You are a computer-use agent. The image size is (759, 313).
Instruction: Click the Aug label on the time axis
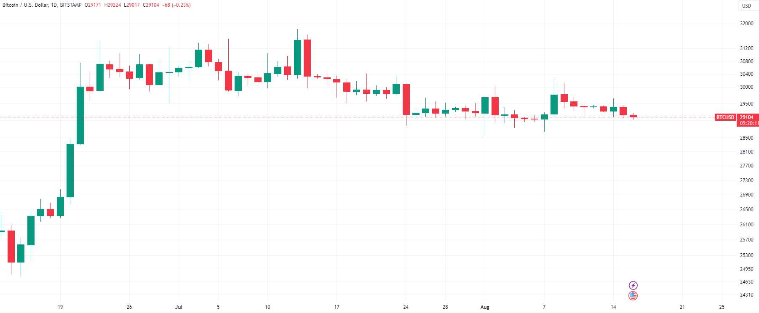[x=485, y=307]
